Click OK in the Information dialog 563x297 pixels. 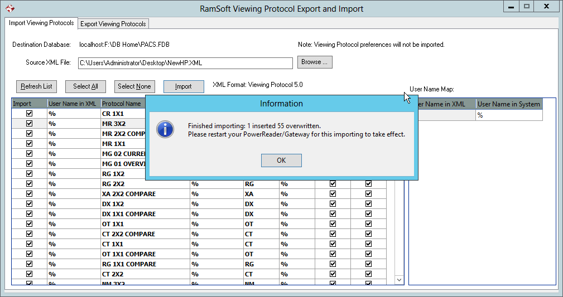point(281,160)
